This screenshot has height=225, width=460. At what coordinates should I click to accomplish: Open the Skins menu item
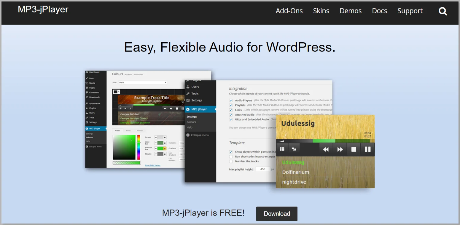click(321, 11)
